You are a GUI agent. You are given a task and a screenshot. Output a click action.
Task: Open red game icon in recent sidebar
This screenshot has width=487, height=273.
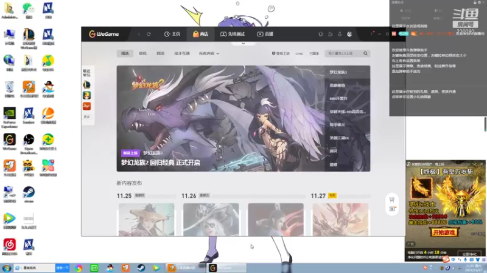(86, 106)
